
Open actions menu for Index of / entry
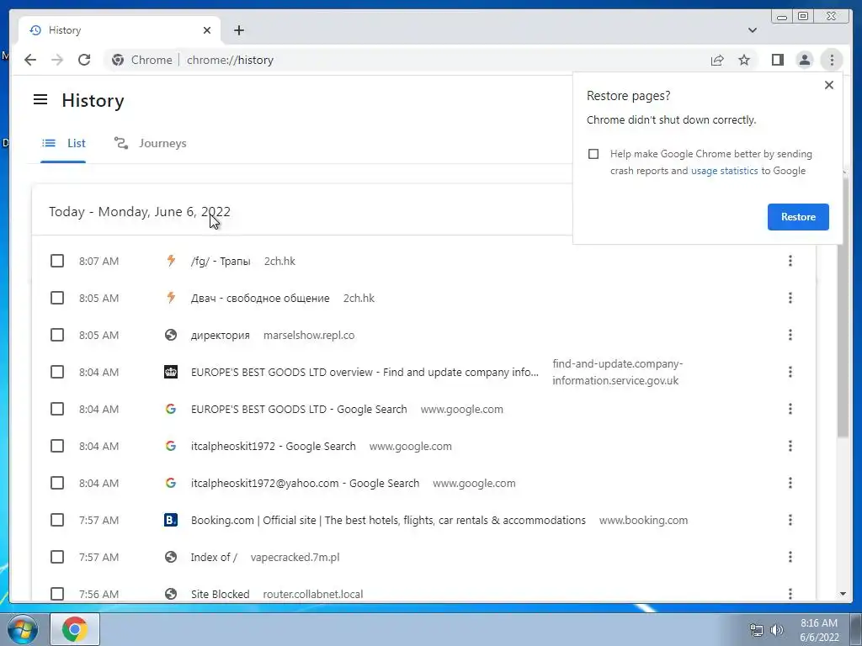[790, 557]
